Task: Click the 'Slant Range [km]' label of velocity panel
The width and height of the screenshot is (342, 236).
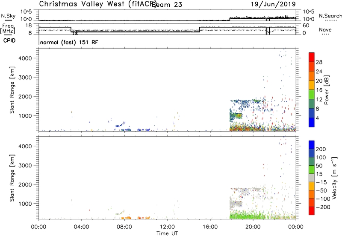Action: point(12,178)
